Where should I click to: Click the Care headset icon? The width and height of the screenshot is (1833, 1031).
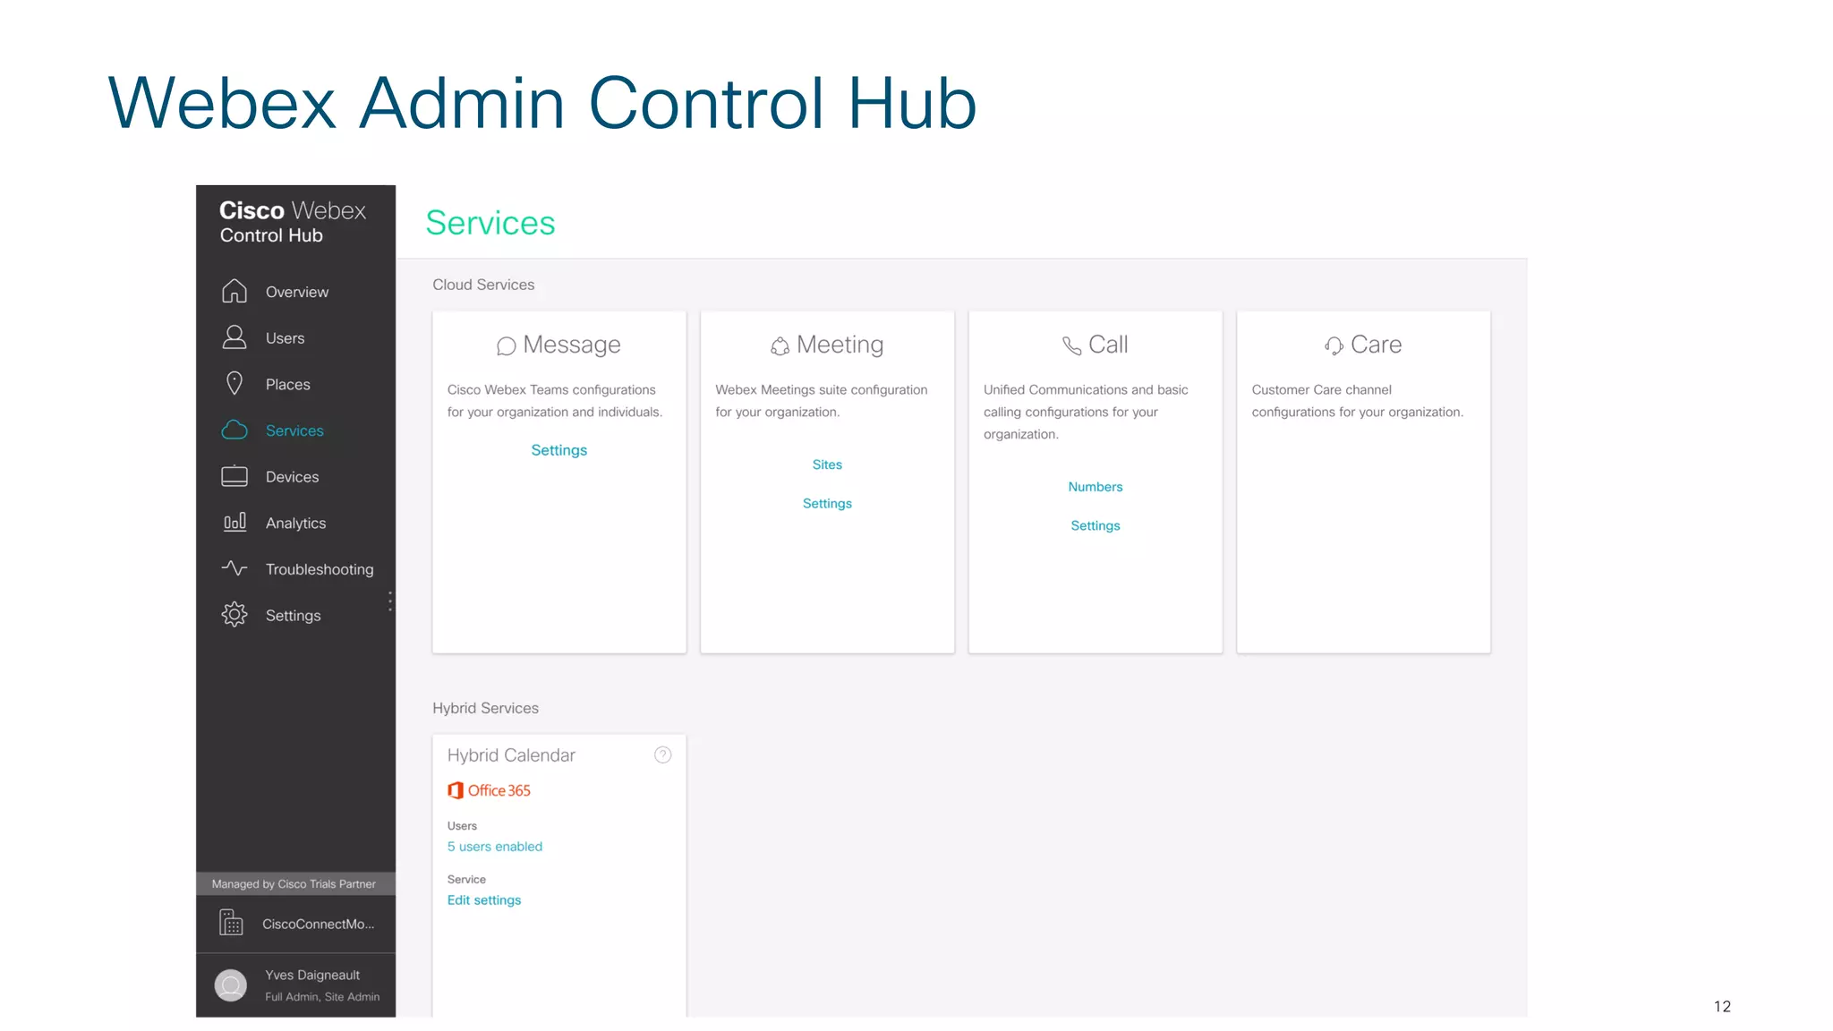tap(1334, 345)
